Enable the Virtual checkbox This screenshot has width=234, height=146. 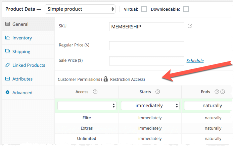144,9
